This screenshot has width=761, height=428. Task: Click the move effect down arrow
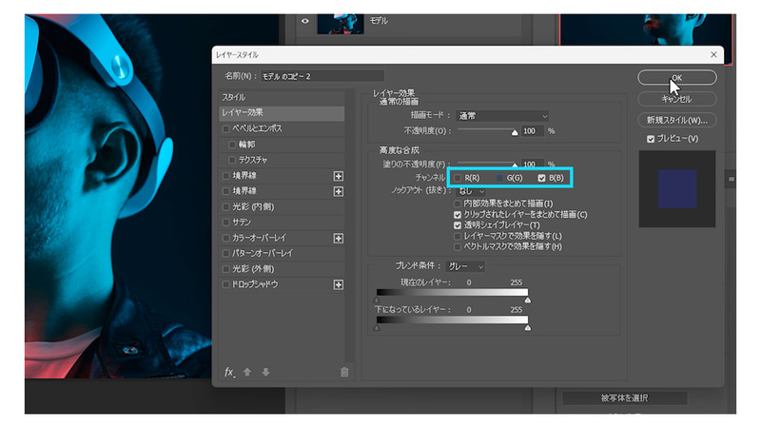pyautogui.click(x=265, y=372)
